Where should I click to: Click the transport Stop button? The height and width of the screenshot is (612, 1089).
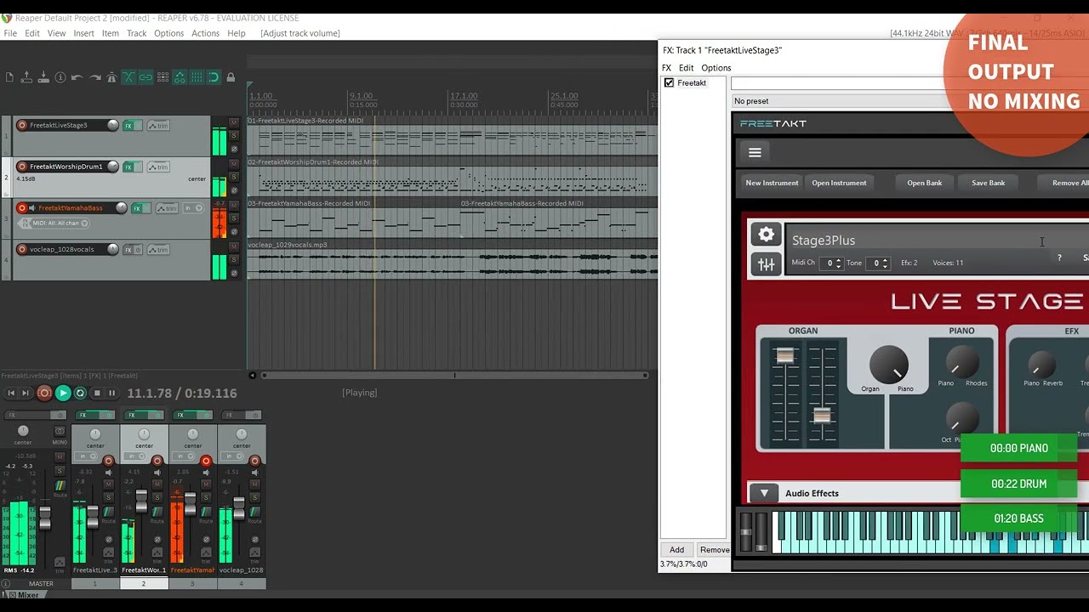[x=97, y=393]
